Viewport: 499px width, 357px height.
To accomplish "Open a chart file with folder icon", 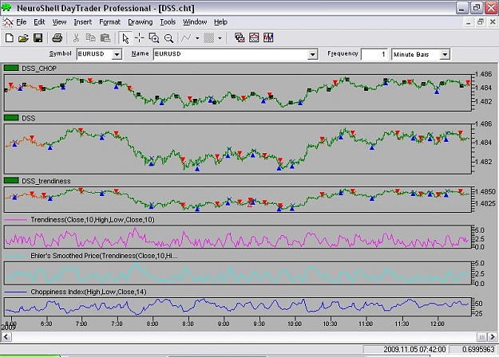I will [23, 38].
